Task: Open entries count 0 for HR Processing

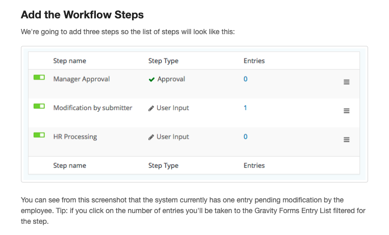Action: pyautogui.click(x=245, y=137)
